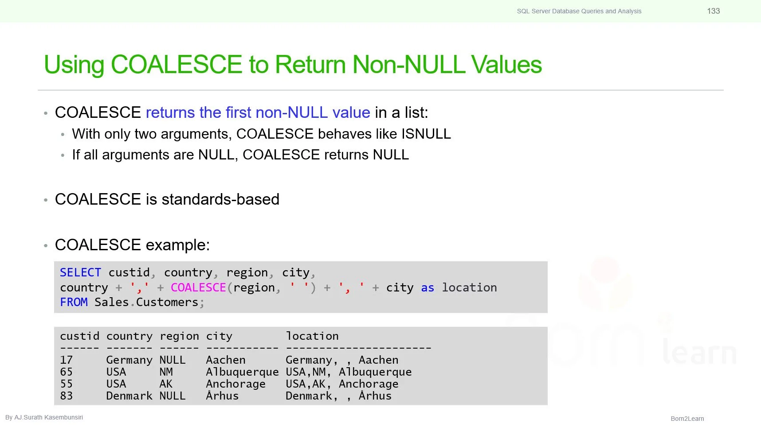This screenshot has height=427, width=761.
Task: Click the "country" column header in results
Action: click(129, 337)
